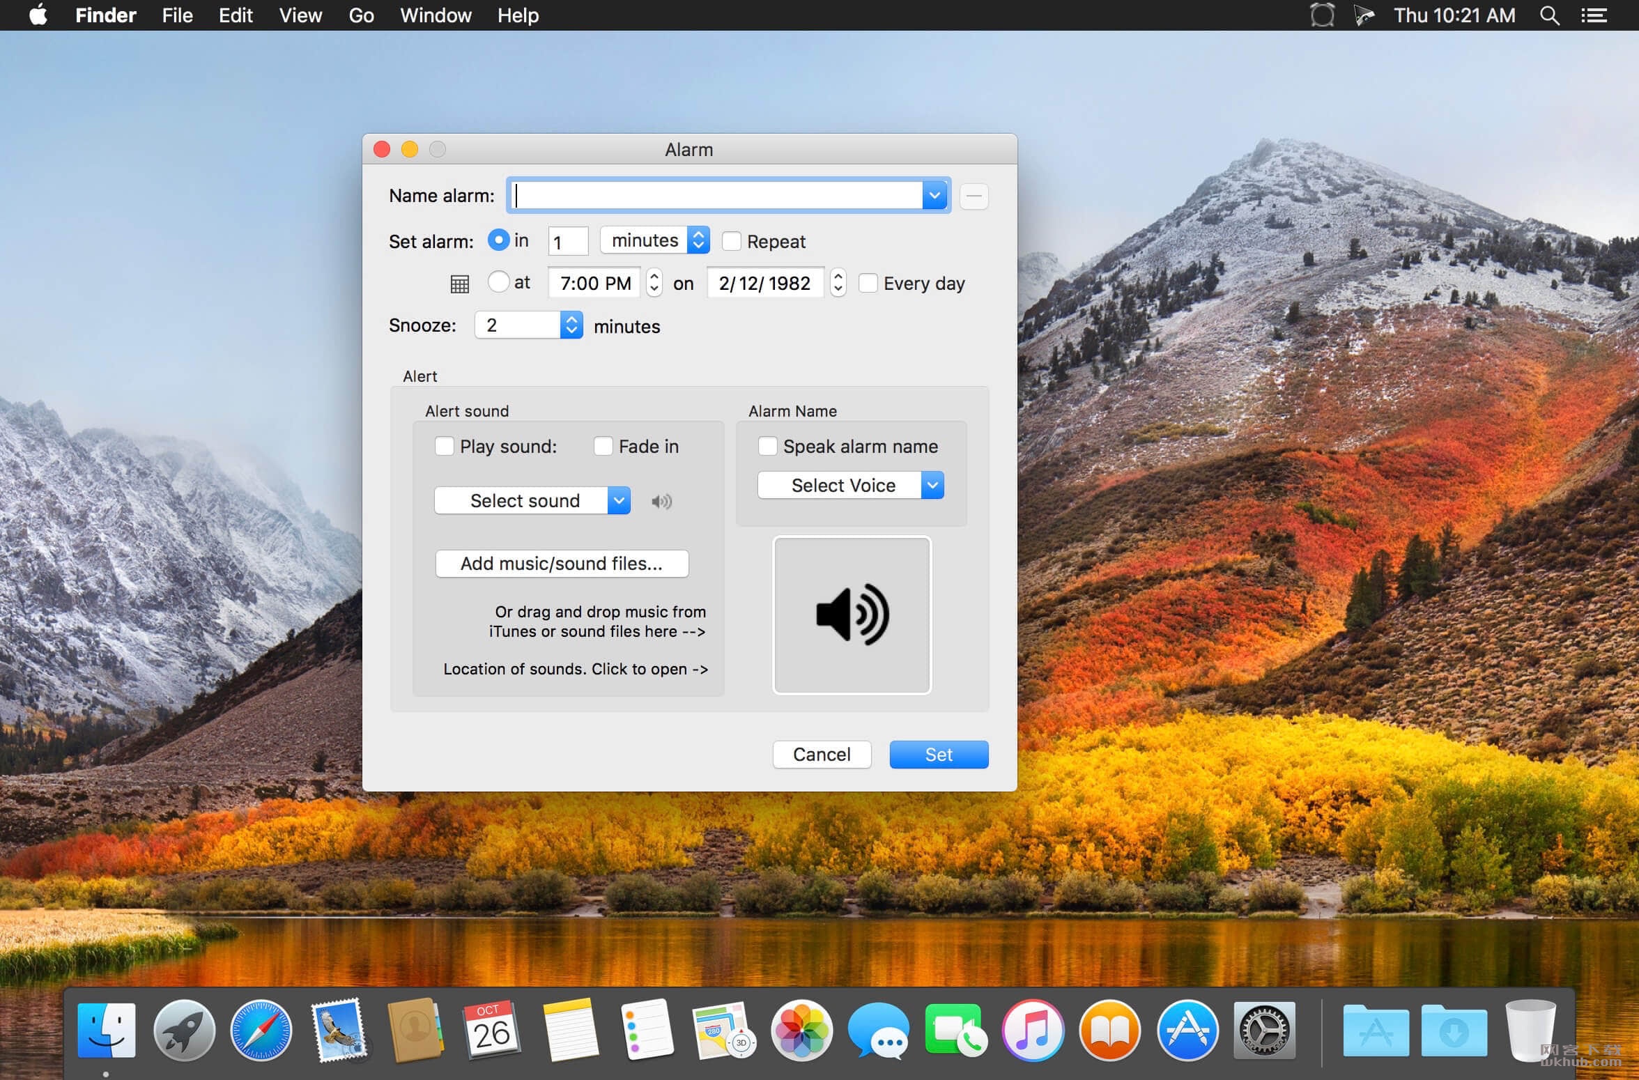Open the Select Voice dropdown
The image size is (1639, 1080).
pyautogui.click(x=850, y=485)
